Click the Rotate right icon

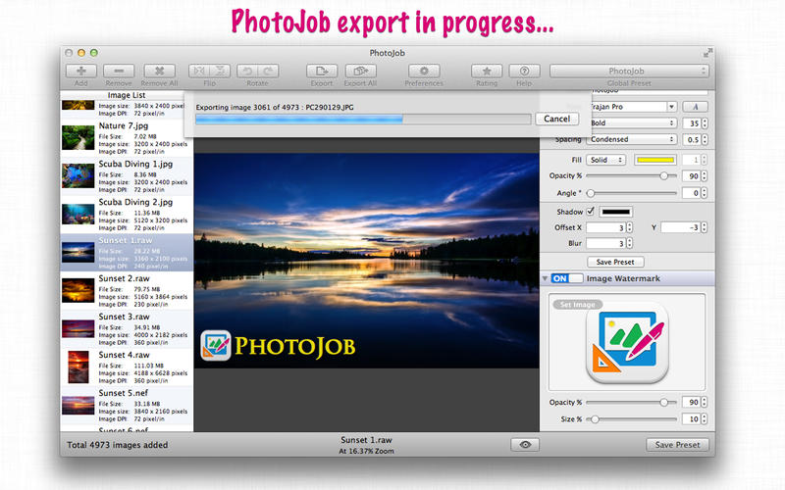click(268, 71)
